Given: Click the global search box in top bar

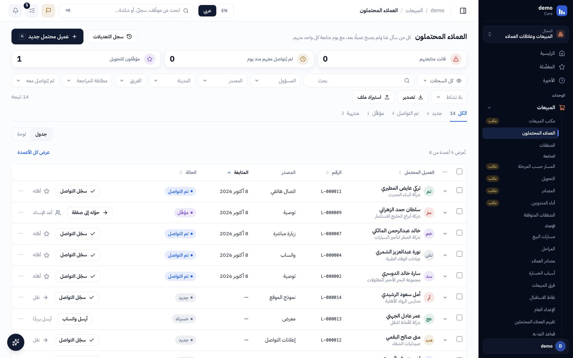Looking at the screenshot, I should (x=126, y=11).
